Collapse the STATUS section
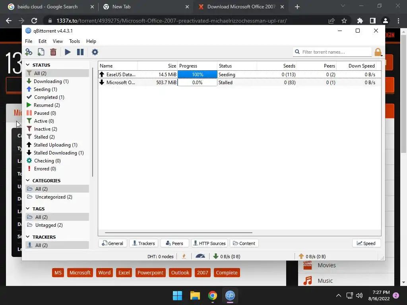 tap(28, 65)
